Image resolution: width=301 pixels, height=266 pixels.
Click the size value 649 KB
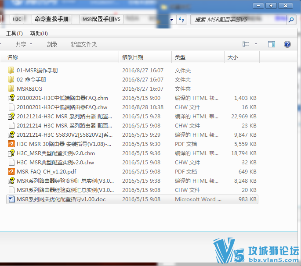(247, 171)
